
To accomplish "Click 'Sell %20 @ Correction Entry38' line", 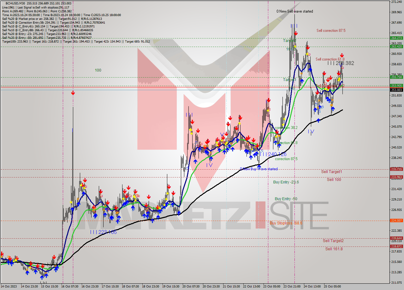I will (x=53, y=23).
